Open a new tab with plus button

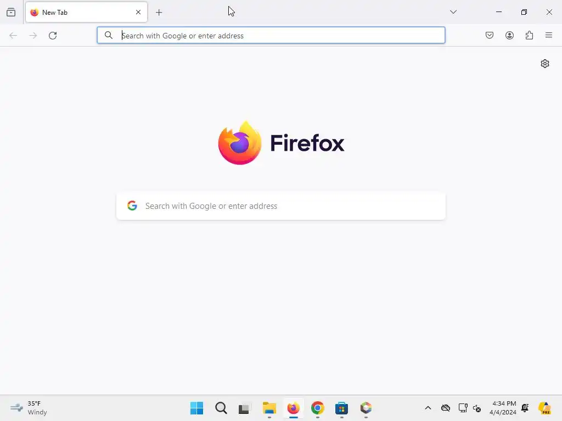coord(159,13)
